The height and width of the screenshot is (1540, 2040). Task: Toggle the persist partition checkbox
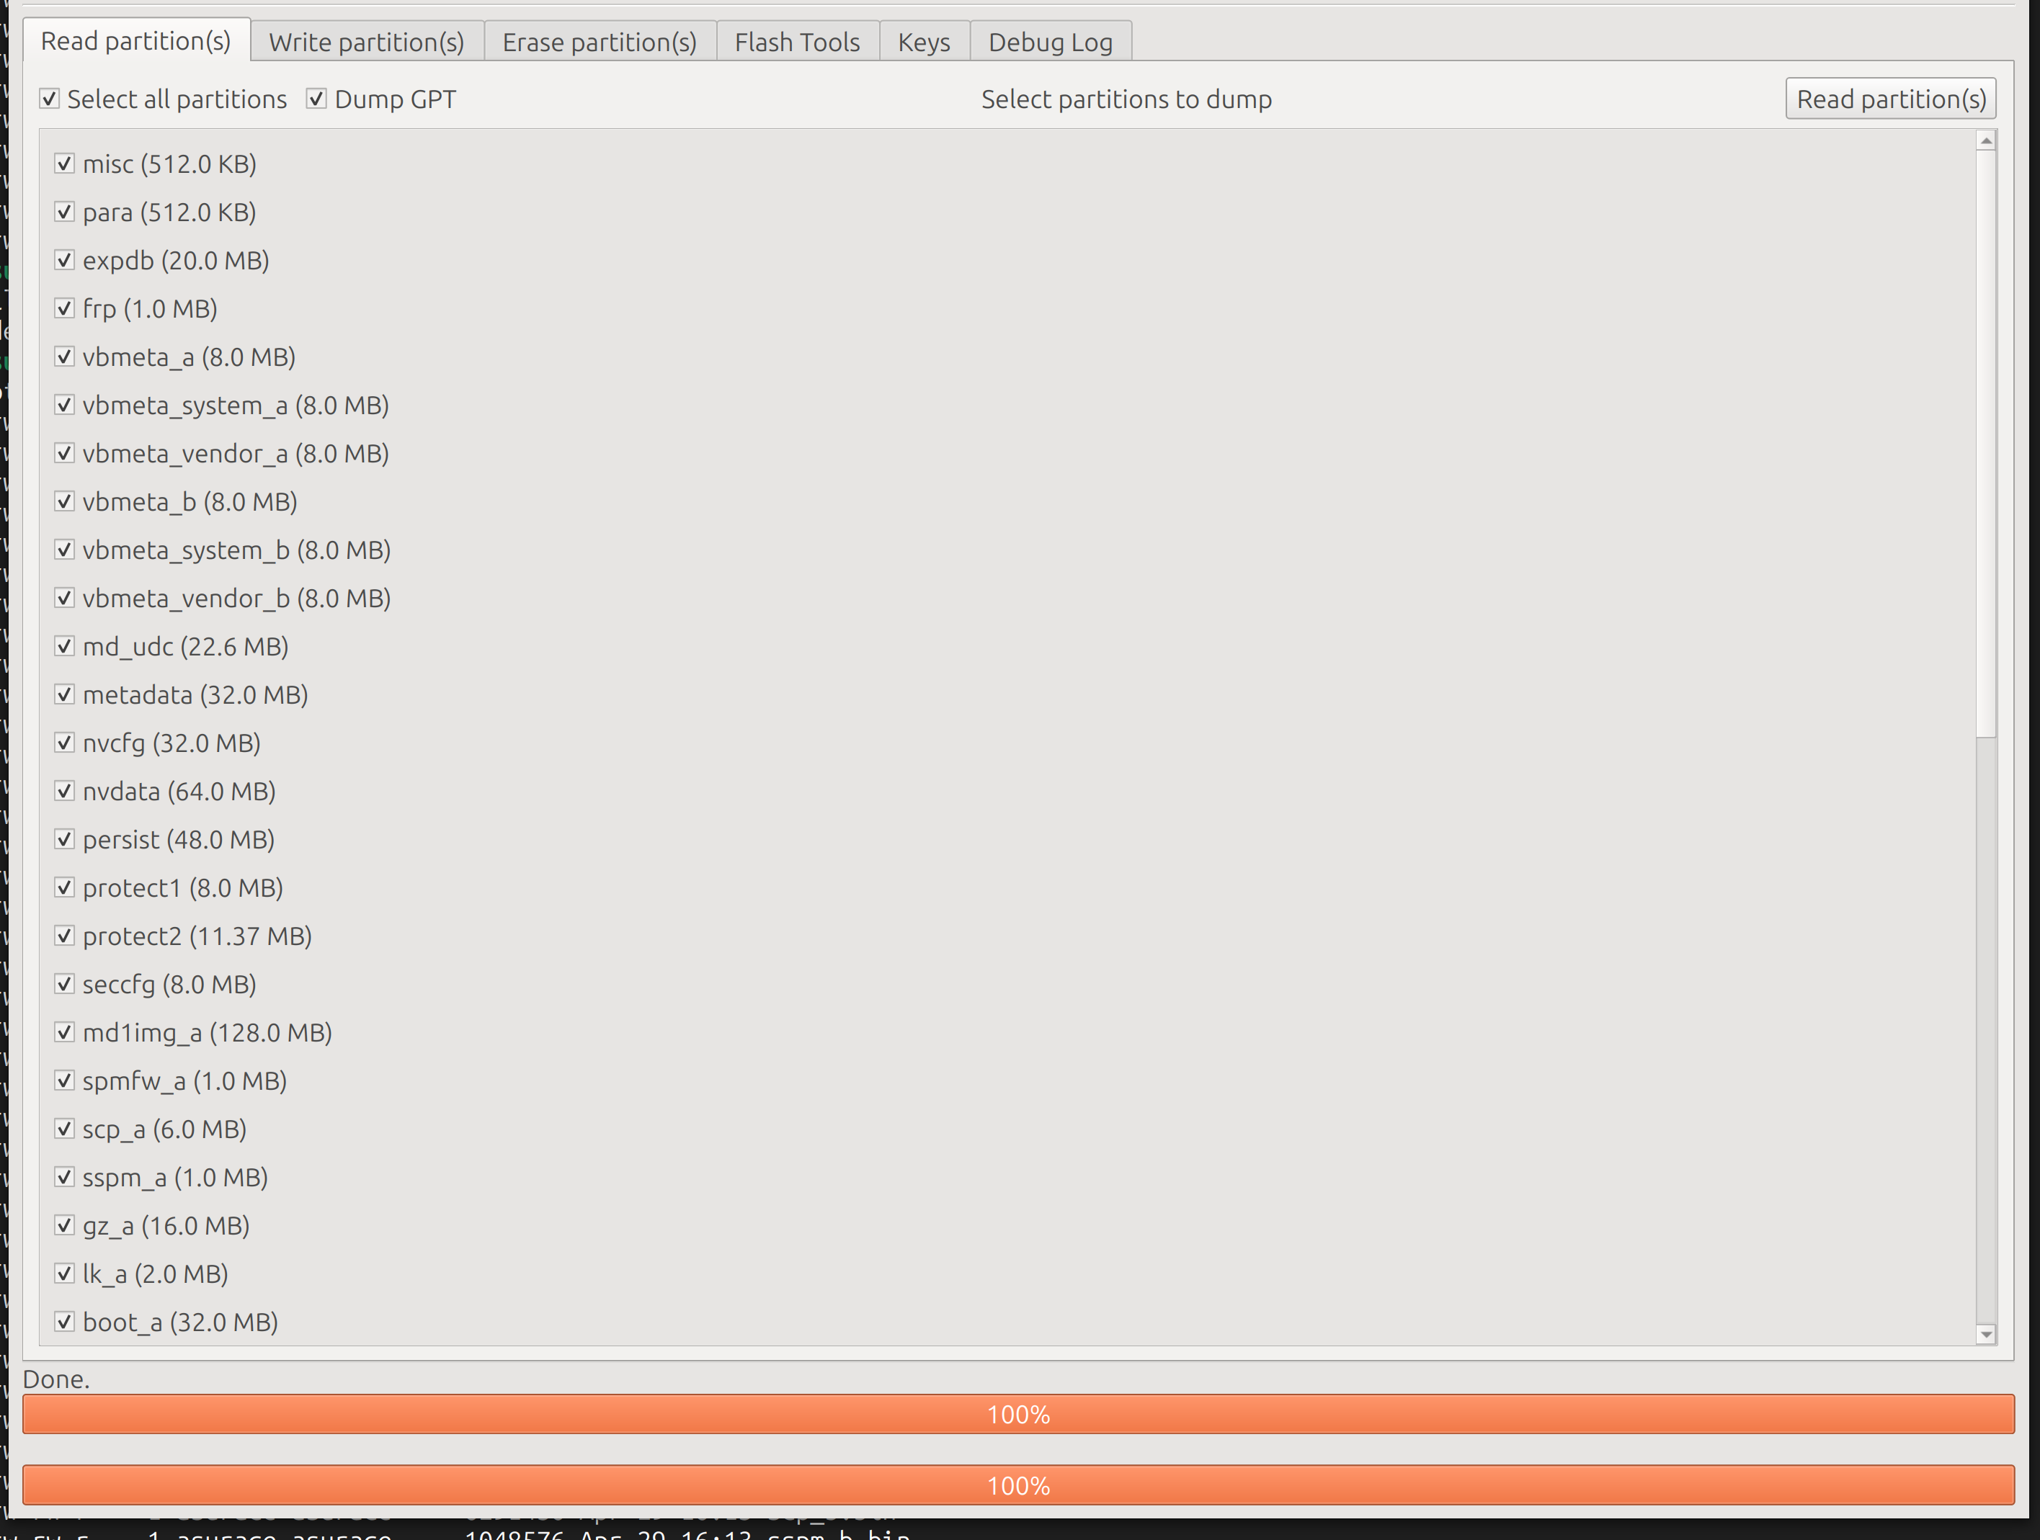click(x=65, y=840)
